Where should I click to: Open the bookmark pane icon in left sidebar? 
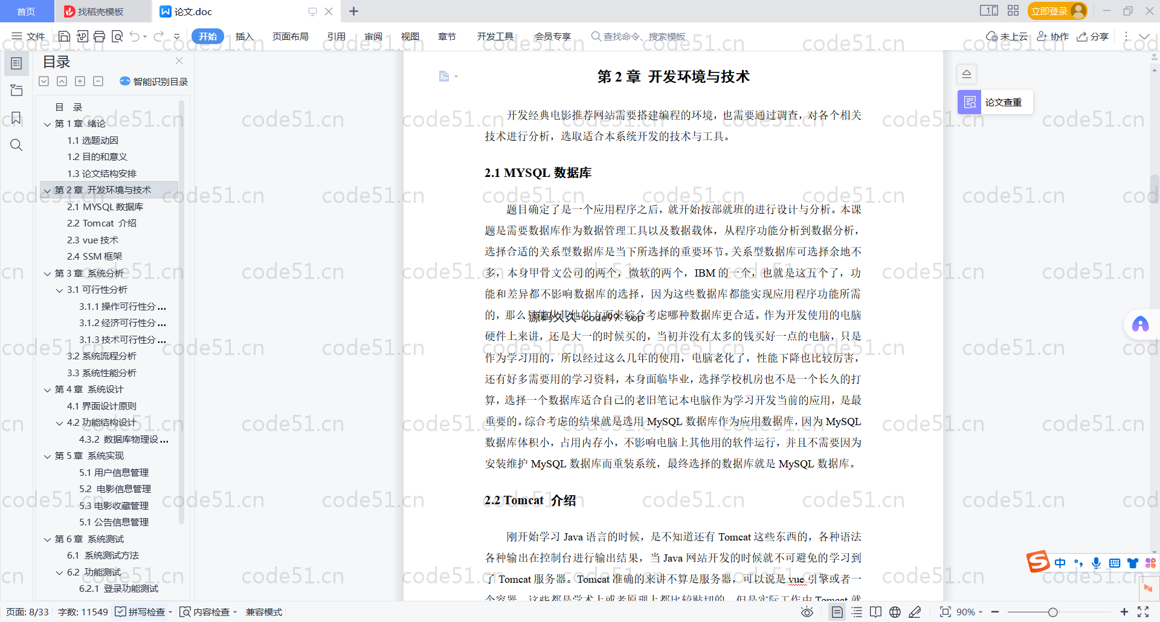(x=16, y=118)
